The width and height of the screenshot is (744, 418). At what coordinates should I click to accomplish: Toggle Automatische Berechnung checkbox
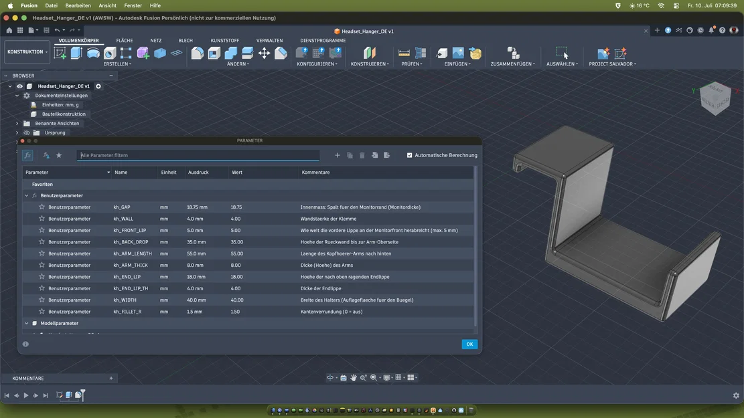tap(409, 155)
